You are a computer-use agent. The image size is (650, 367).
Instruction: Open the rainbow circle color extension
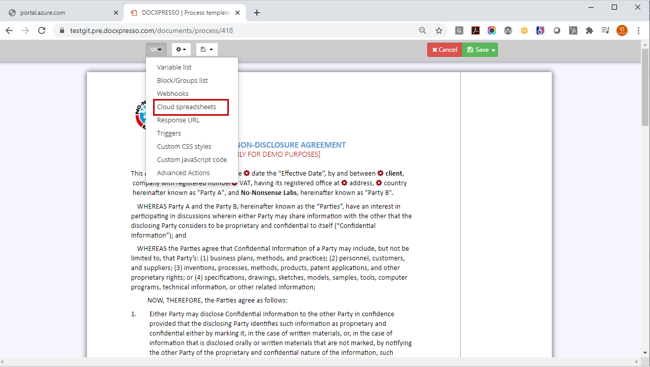(x=492, y=30)
